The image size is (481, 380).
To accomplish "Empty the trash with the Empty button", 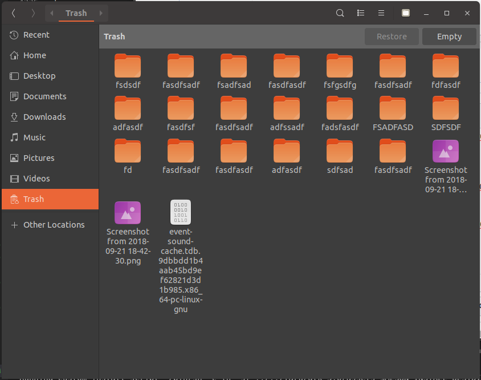I will click(x=449, y=37).
